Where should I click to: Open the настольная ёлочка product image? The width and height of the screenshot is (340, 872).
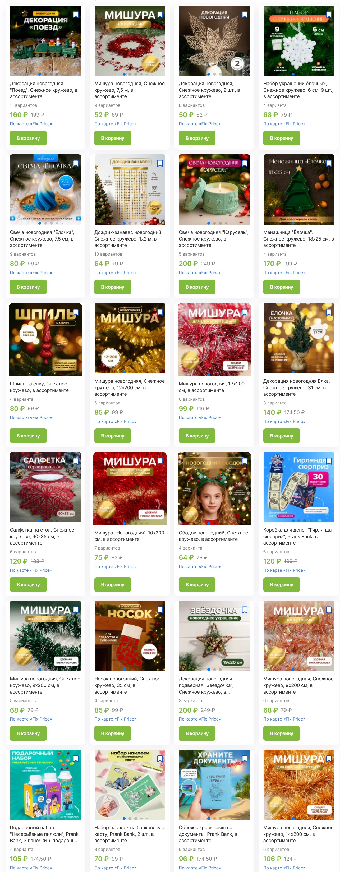coord(299,338)
